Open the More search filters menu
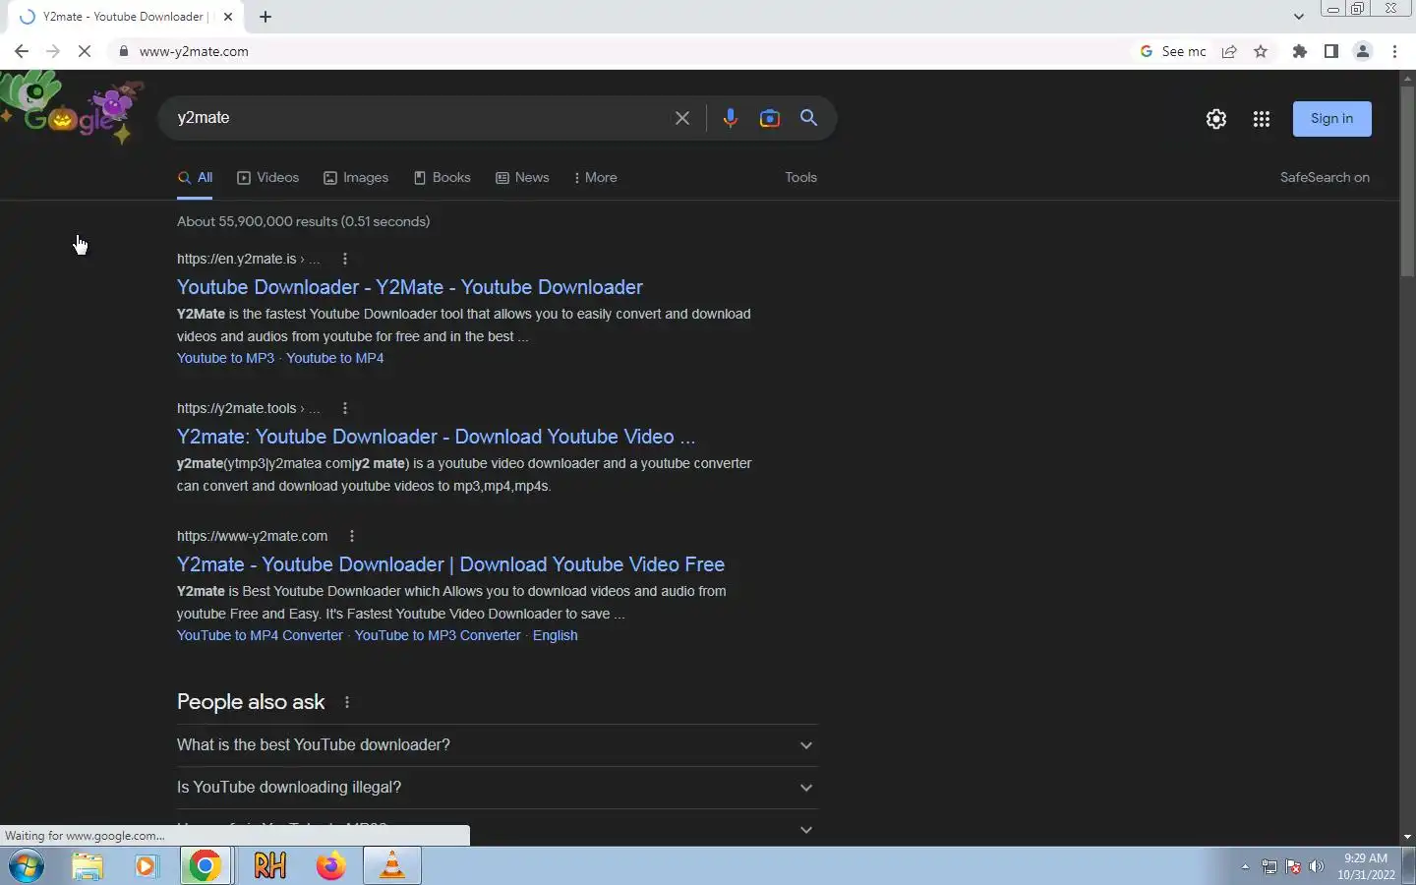Screen dimensions: 1416x885 [595, 178]
